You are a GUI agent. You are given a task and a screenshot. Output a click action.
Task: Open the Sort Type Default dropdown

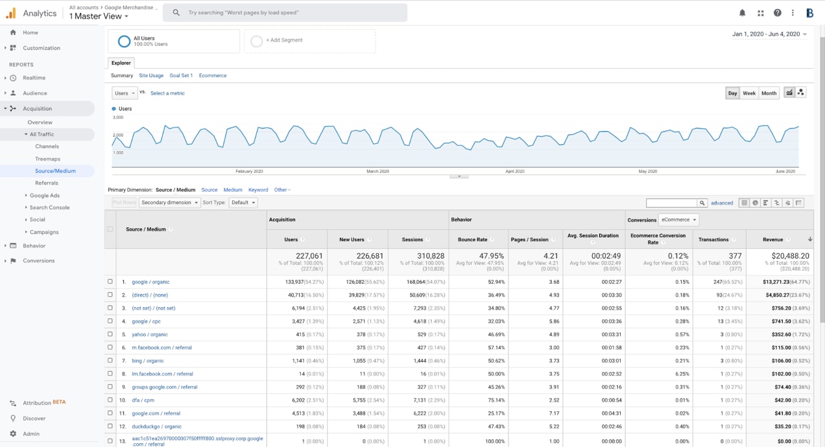coord(243,202)
